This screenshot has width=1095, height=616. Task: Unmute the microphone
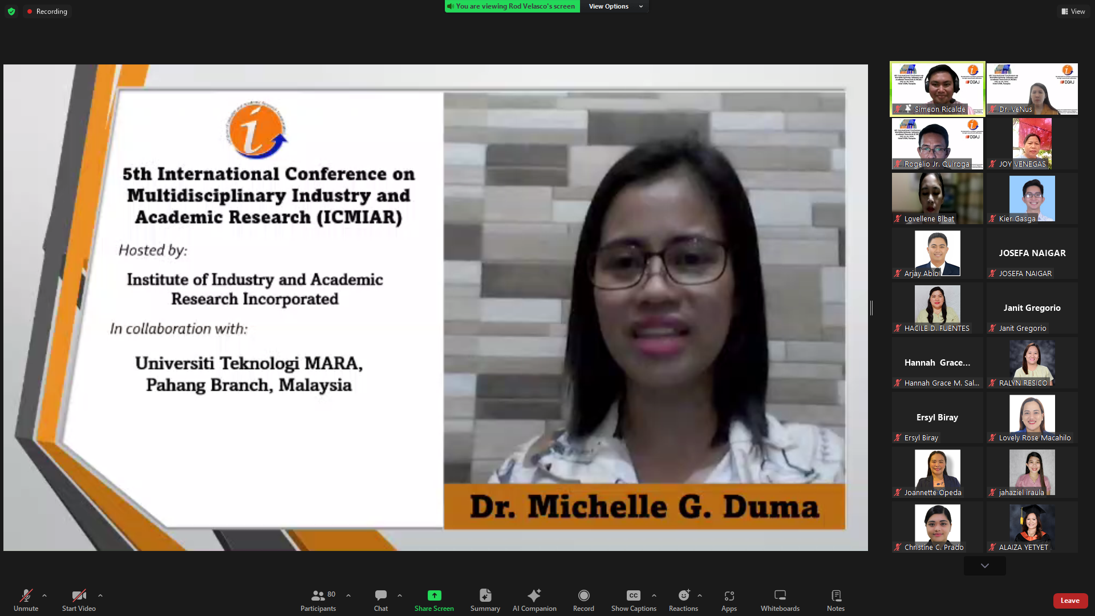coord(26,600)
